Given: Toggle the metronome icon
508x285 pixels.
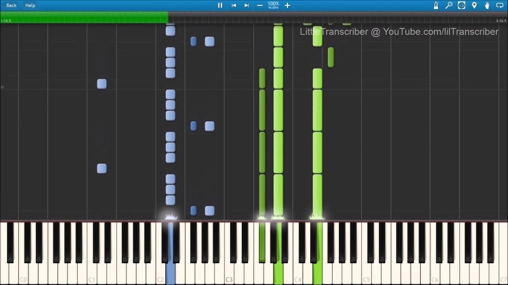Looking at the screenshot, I should (436, 5).
